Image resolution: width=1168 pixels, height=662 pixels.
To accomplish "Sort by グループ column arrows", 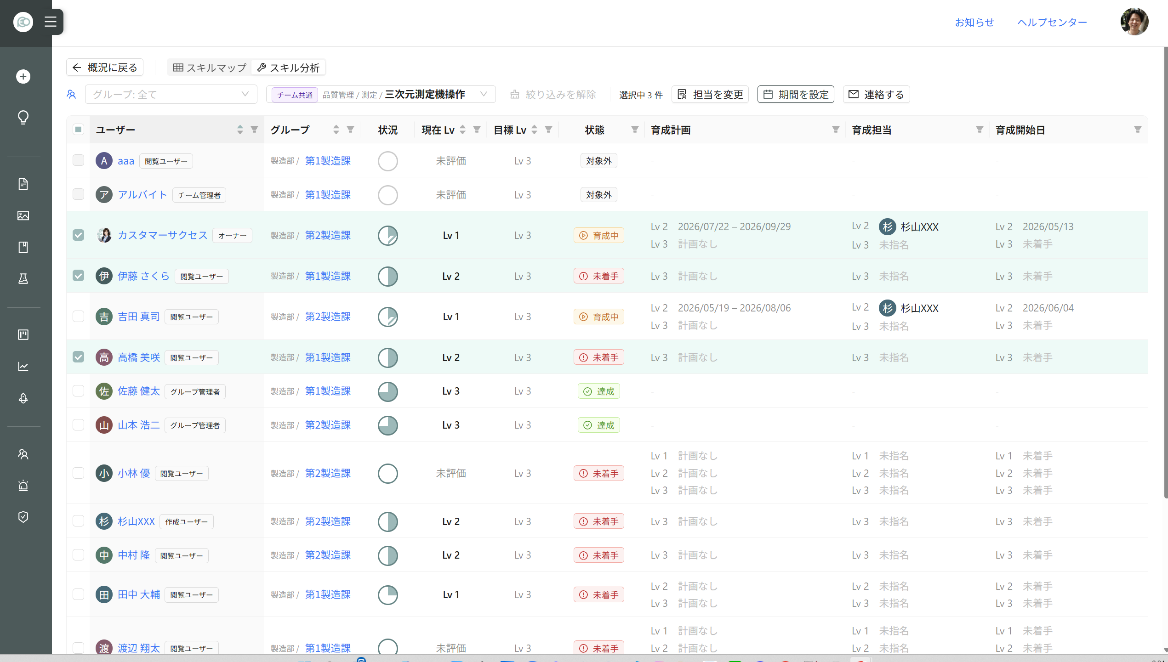I will tap(336, 130).
